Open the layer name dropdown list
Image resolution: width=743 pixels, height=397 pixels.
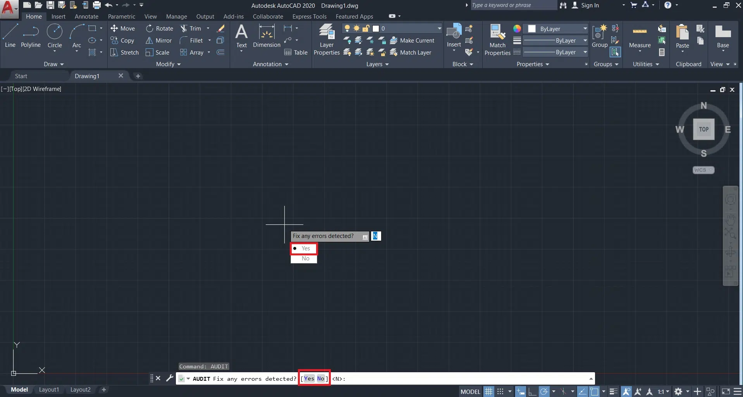[439, 28]
